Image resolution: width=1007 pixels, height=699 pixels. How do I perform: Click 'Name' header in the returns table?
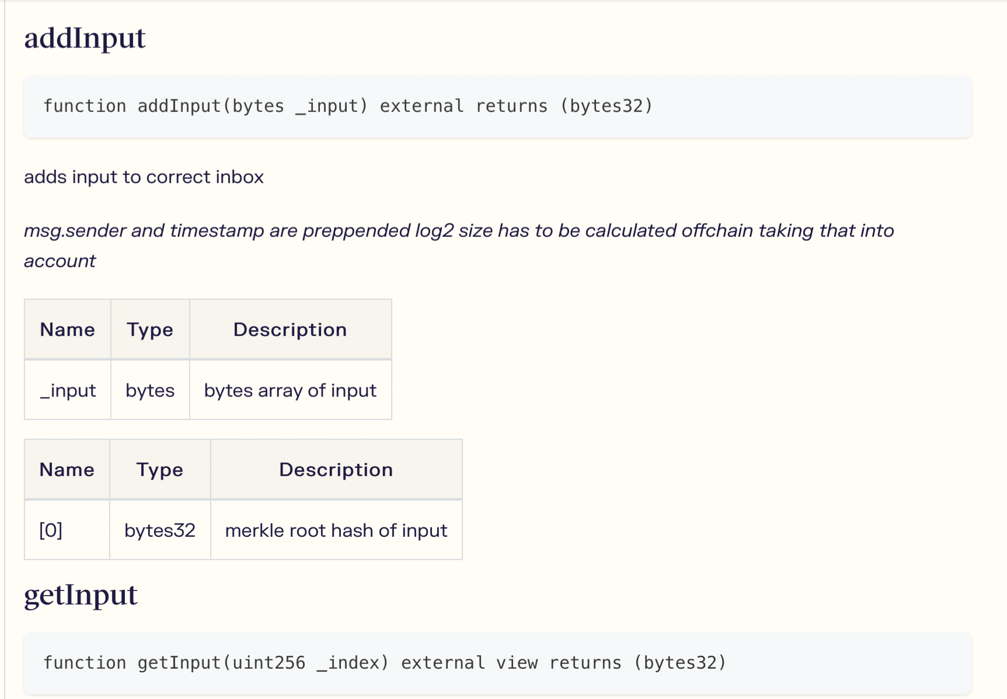[x=67, y=470]
